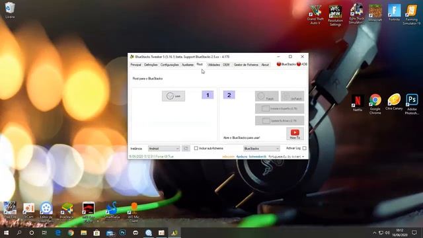Open Task View in the taskbar
The width and height of the screenshot is (423, 238).
click(44, 233)
